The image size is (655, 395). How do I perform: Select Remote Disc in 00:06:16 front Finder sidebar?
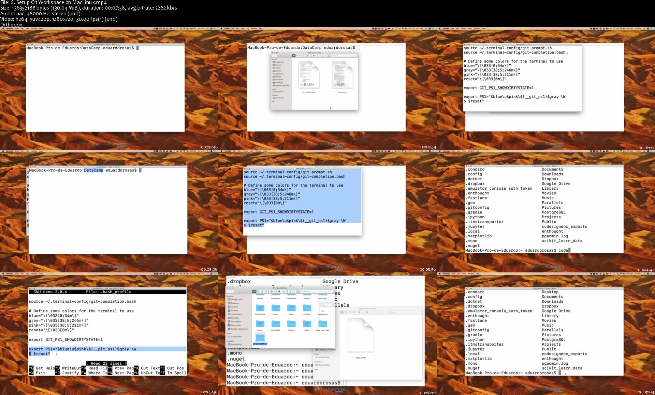235,344
